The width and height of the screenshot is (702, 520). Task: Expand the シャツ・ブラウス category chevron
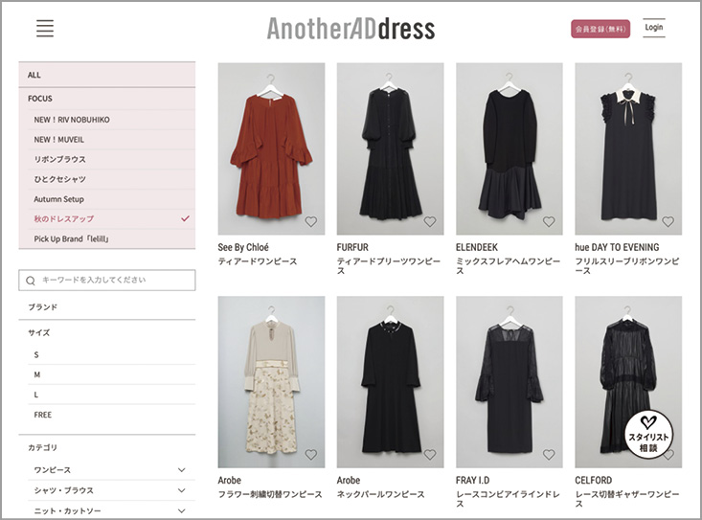[181, 490]
